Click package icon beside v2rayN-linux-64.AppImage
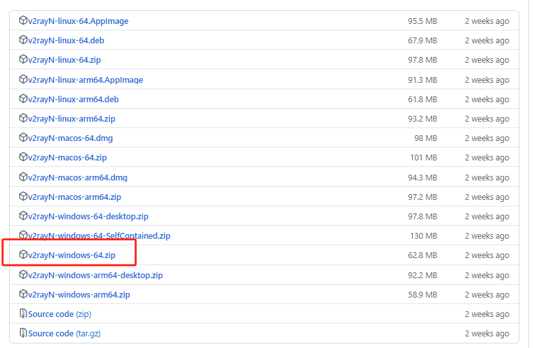 coord(23,21)
